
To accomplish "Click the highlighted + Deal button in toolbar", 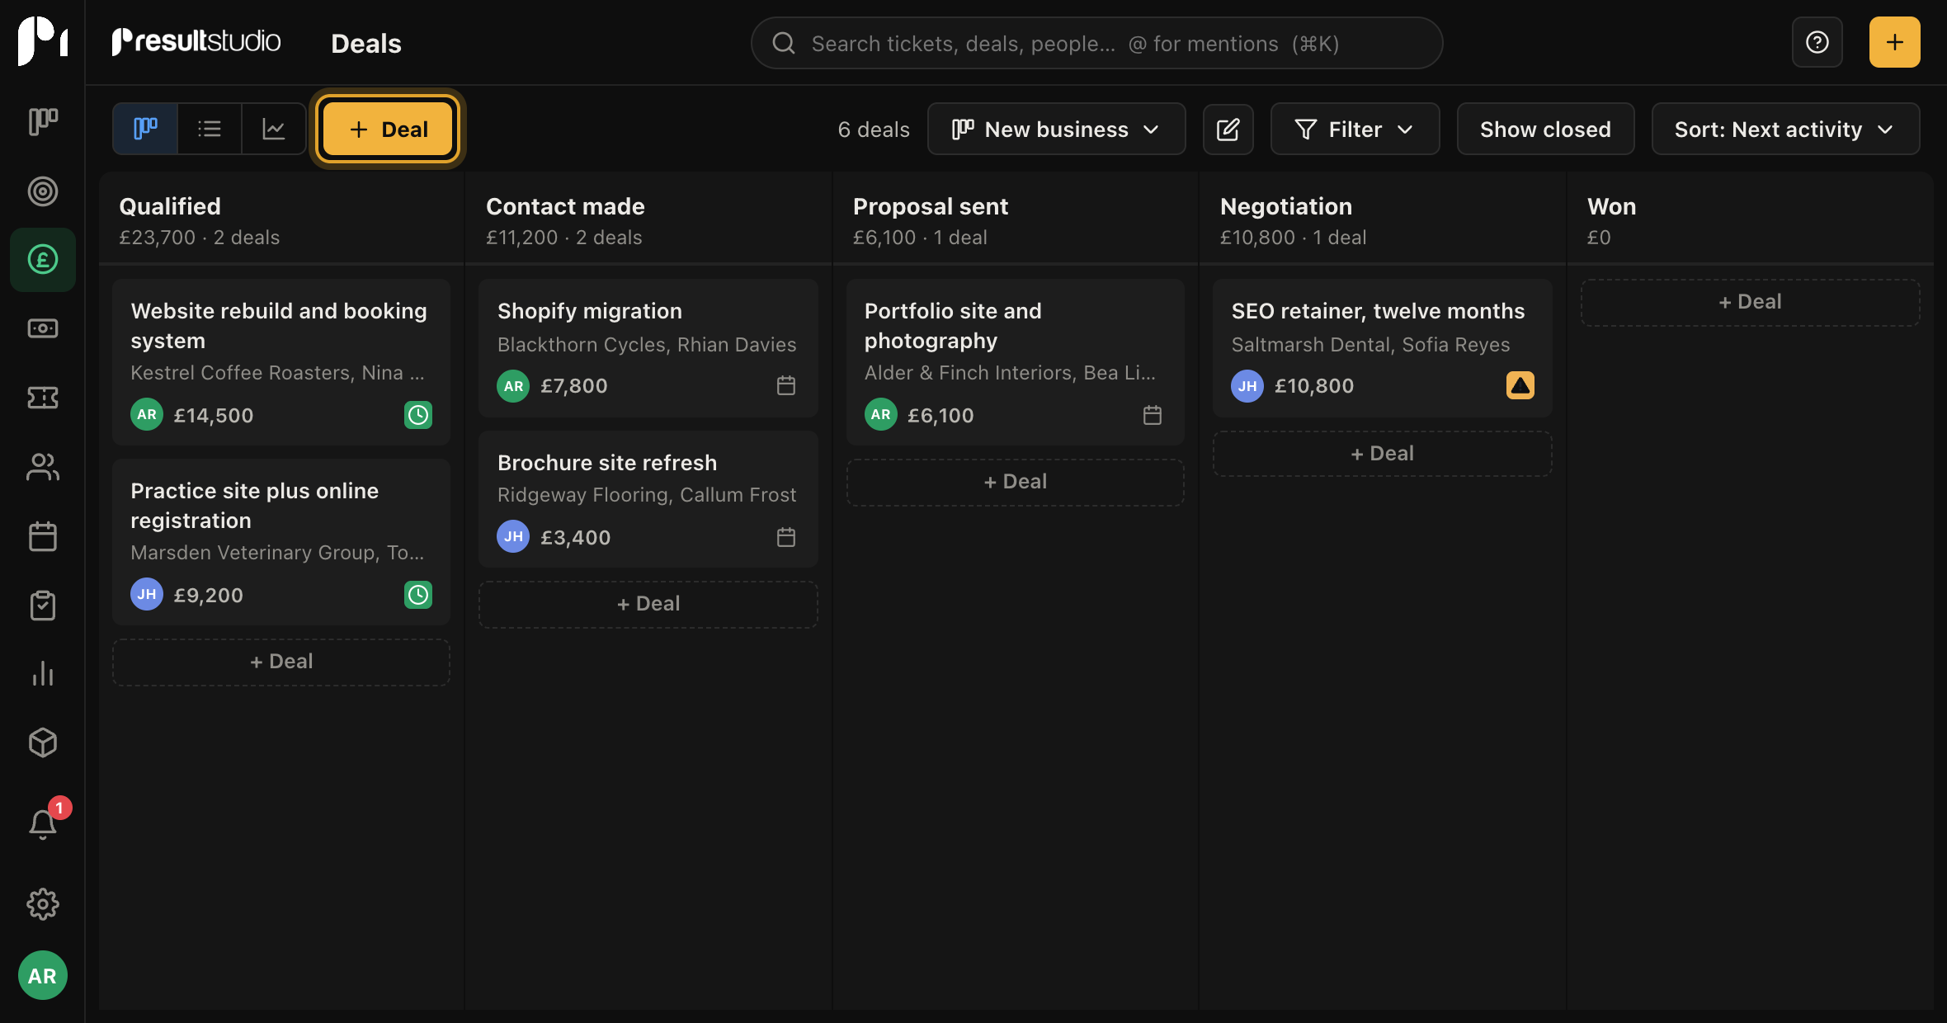I will coord(388,129).
